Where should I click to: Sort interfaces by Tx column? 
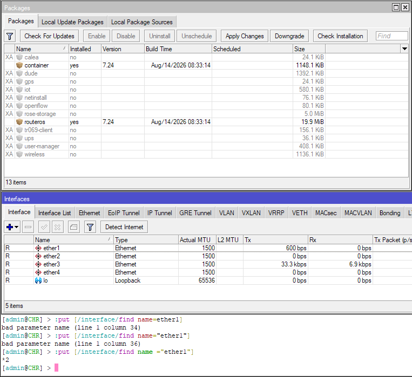[x=275, y=240]
